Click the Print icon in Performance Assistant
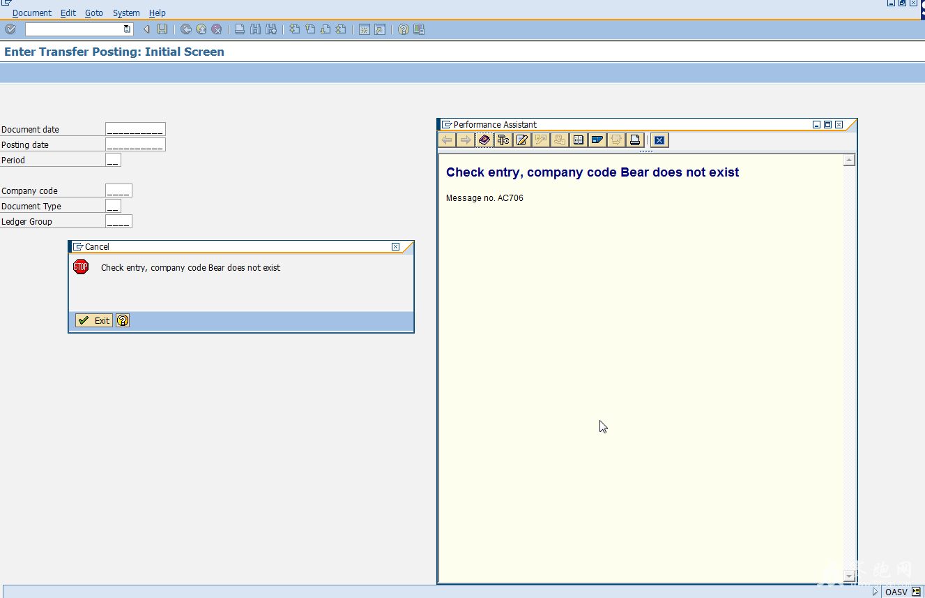925x598 pixels. coord(635,140)
